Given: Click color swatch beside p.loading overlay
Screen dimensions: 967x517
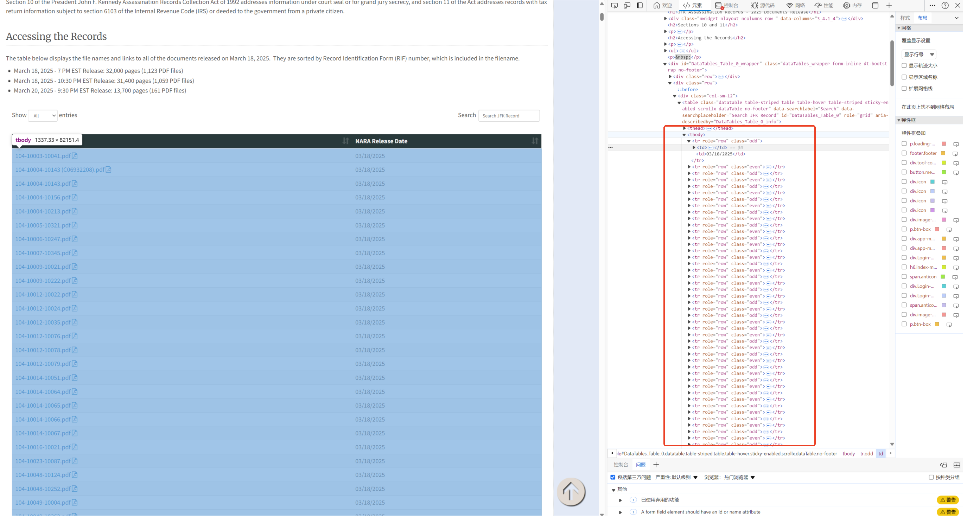Looking at the screenshot, I should [944, 144].
